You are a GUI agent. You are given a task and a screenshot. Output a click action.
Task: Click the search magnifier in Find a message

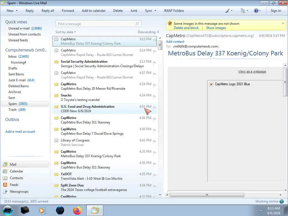(137, 24)
